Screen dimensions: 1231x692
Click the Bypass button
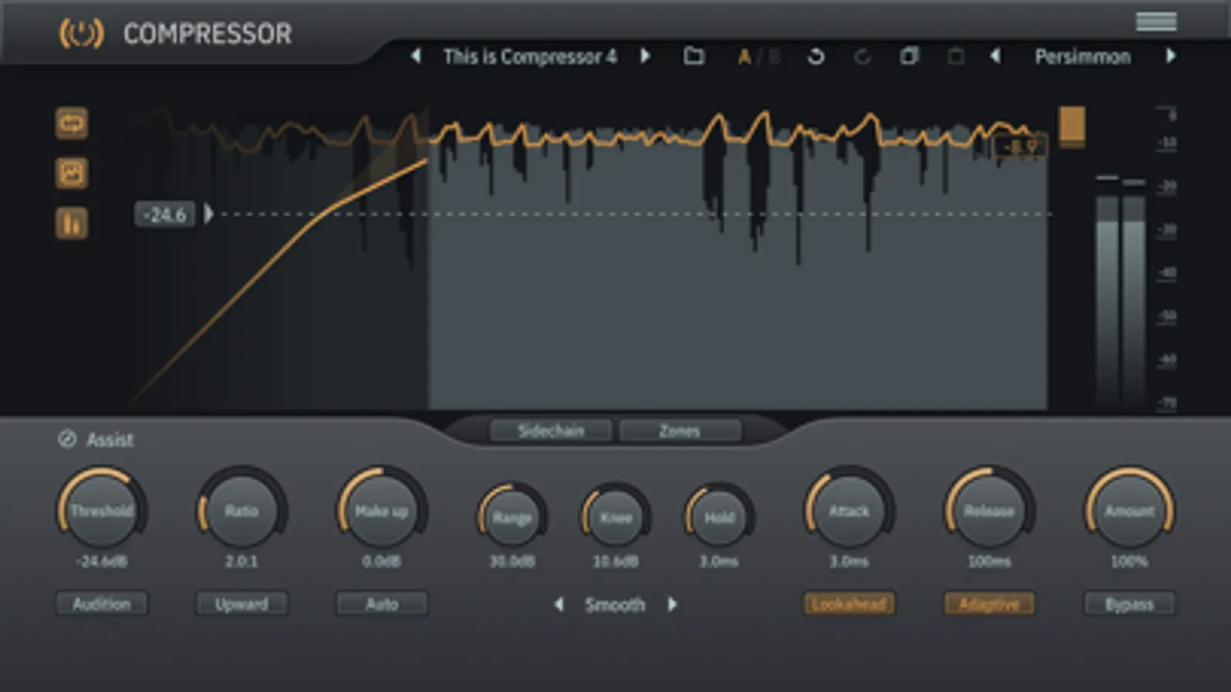tap(1129, 604)
